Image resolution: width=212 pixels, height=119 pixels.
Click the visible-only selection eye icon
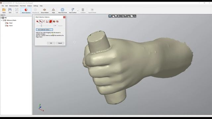[x=54, y=21]
